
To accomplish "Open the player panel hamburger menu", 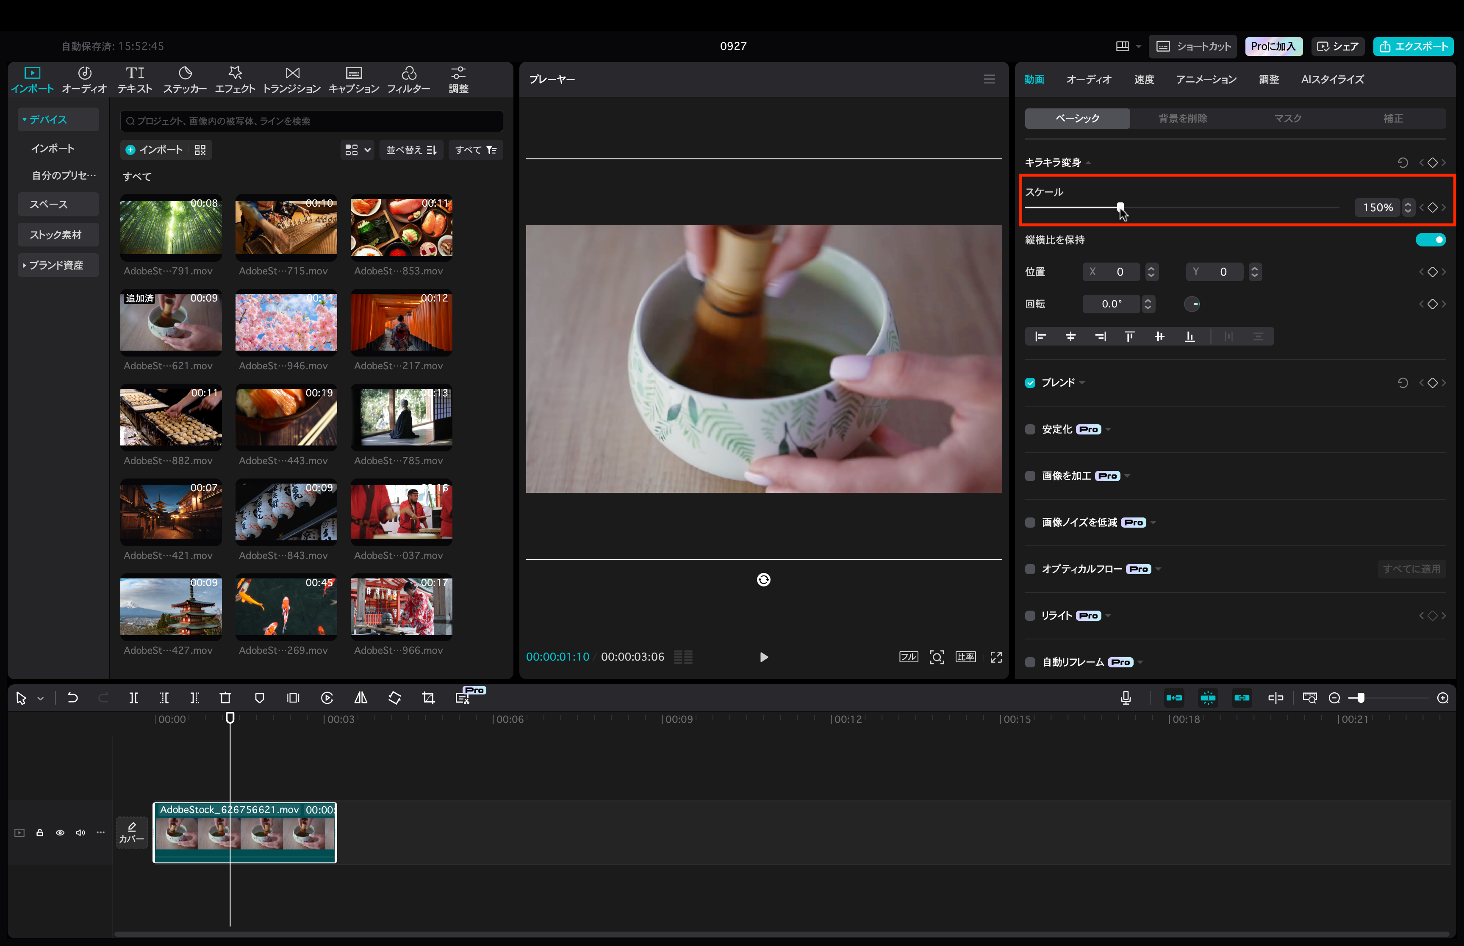I will coord(989,79).
